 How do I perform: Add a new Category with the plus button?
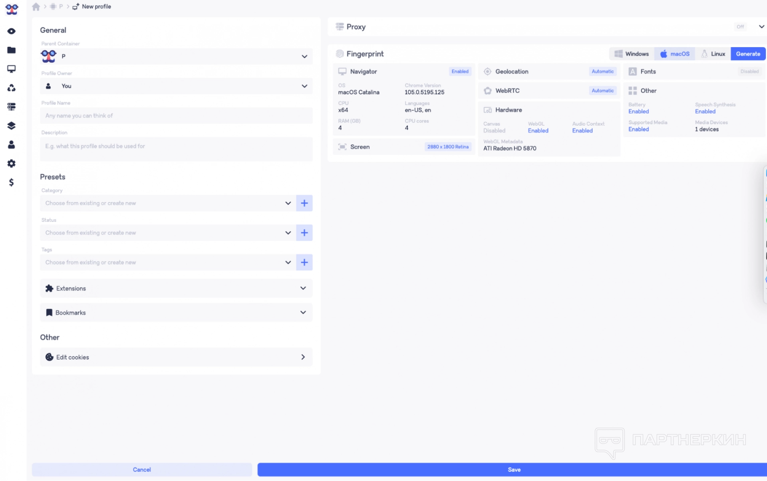(304, 203)
